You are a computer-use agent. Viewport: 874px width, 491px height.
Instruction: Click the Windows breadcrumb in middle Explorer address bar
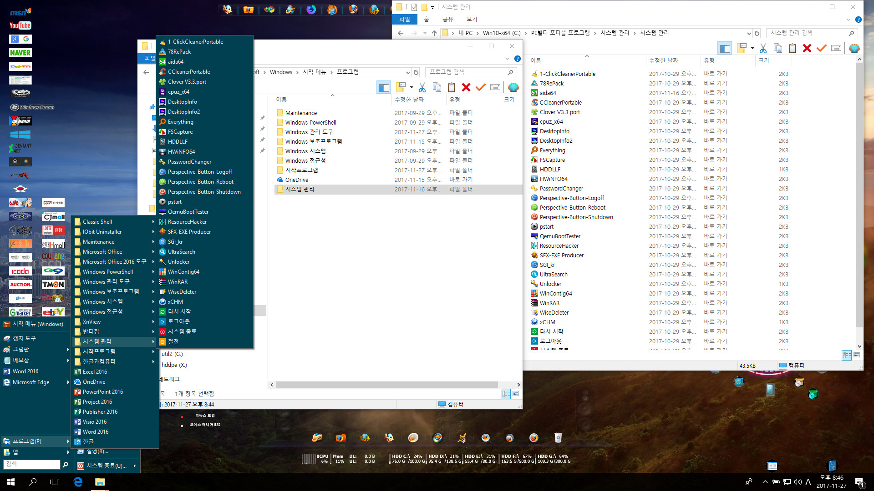point(281,72)
